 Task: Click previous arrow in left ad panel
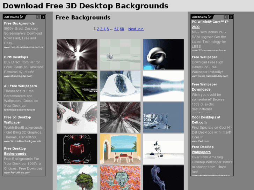38,17
